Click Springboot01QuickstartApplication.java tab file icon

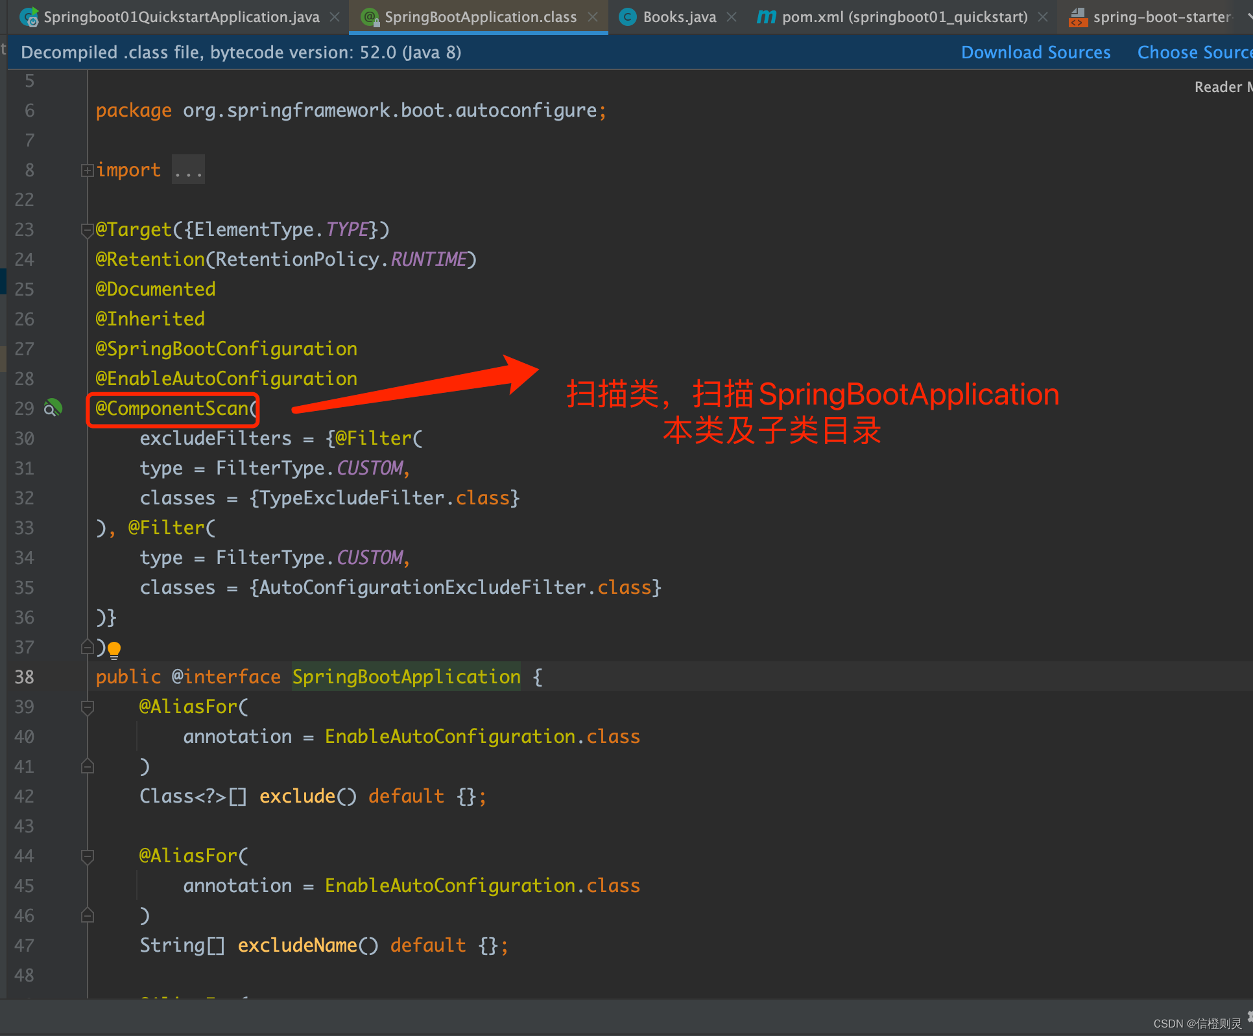pyautogui.click(x=29, y=17)
